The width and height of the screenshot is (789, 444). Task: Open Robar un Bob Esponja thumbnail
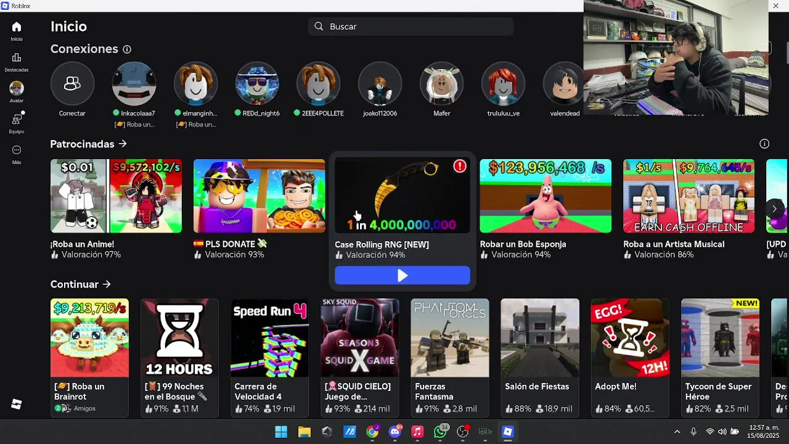click(x=546, y=196)
